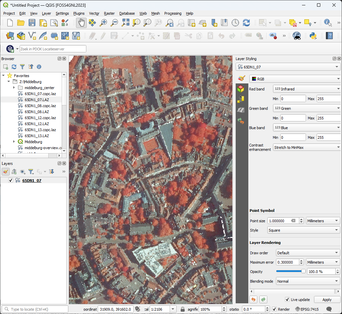Click Zoom Full extent icon

click(x=125, y=23)
